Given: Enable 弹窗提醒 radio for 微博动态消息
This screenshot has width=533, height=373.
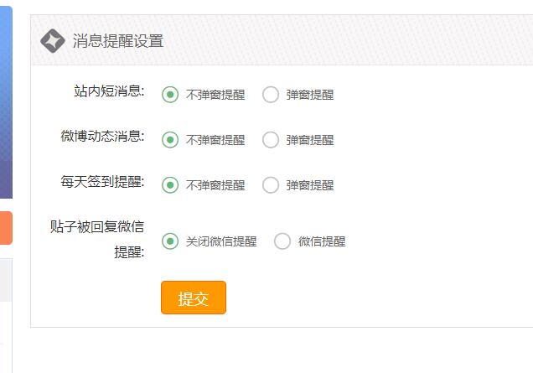Looking at the screenshot, I should [x=271, y=140].
